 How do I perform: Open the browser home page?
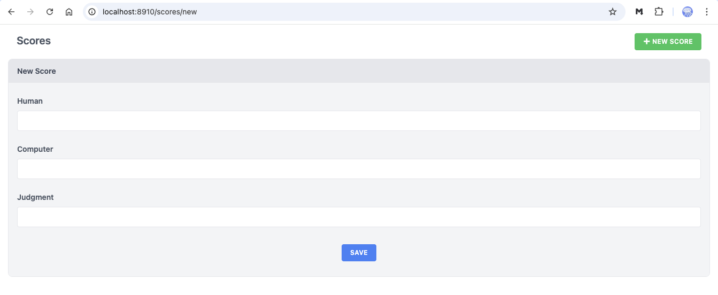click(x=69, y=12)
